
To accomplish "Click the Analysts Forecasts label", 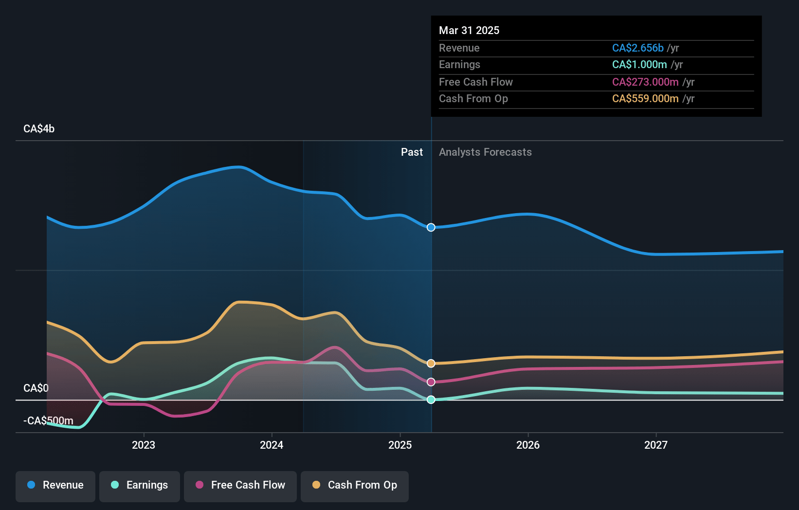I will click(x=485, y=152).
